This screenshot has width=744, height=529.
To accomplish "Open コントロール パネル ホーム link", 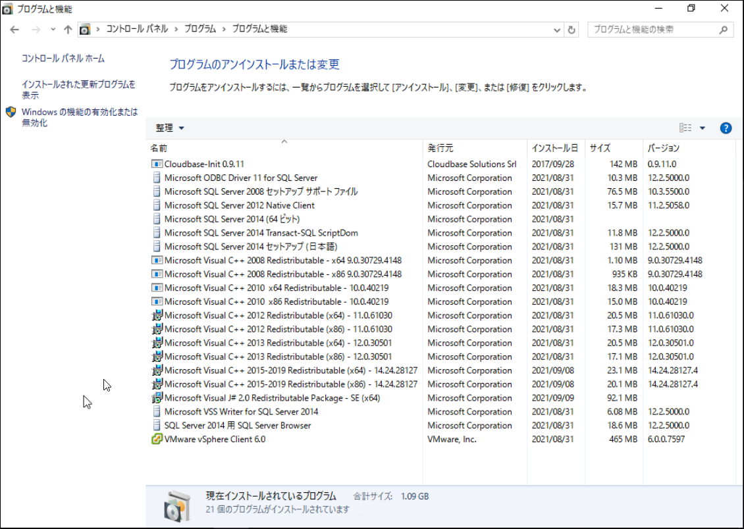I will pos(63,59).
